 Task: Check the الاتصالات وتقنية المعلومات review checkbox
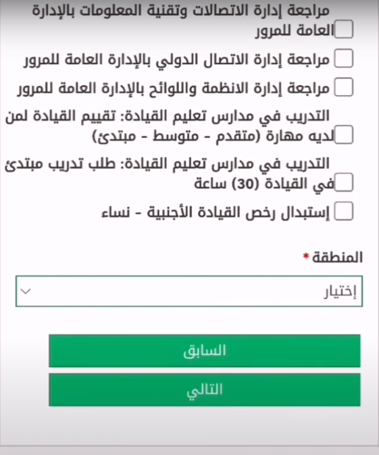(344, 29)
